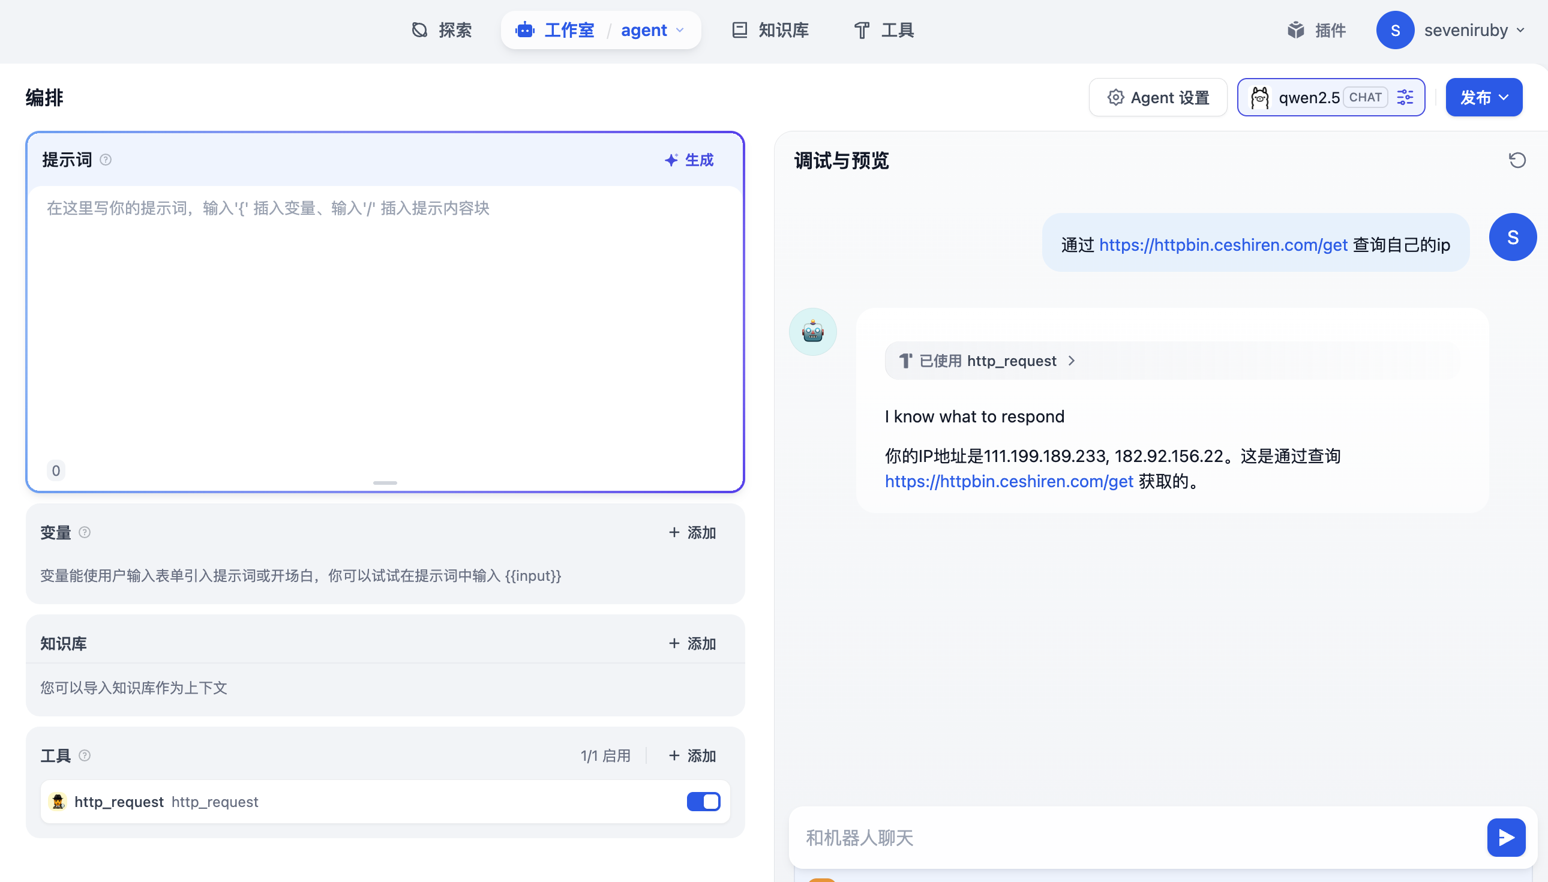Click the http_request tool emoji icon
Image resolution: width=1548 pixels, height=882 pixels.
[58, 802]
